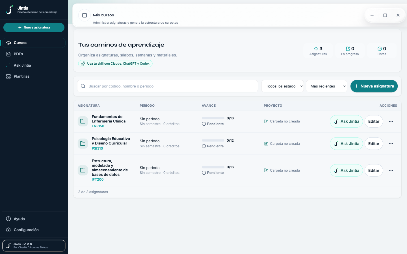
Task: Click progress bar of PSI310 course
Action: 213,141
